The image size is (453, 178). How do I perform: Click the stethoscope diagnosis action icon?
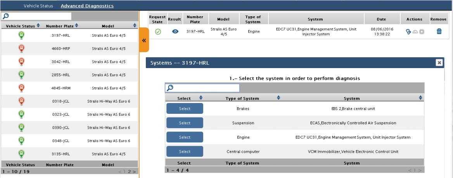coord(408,32)
